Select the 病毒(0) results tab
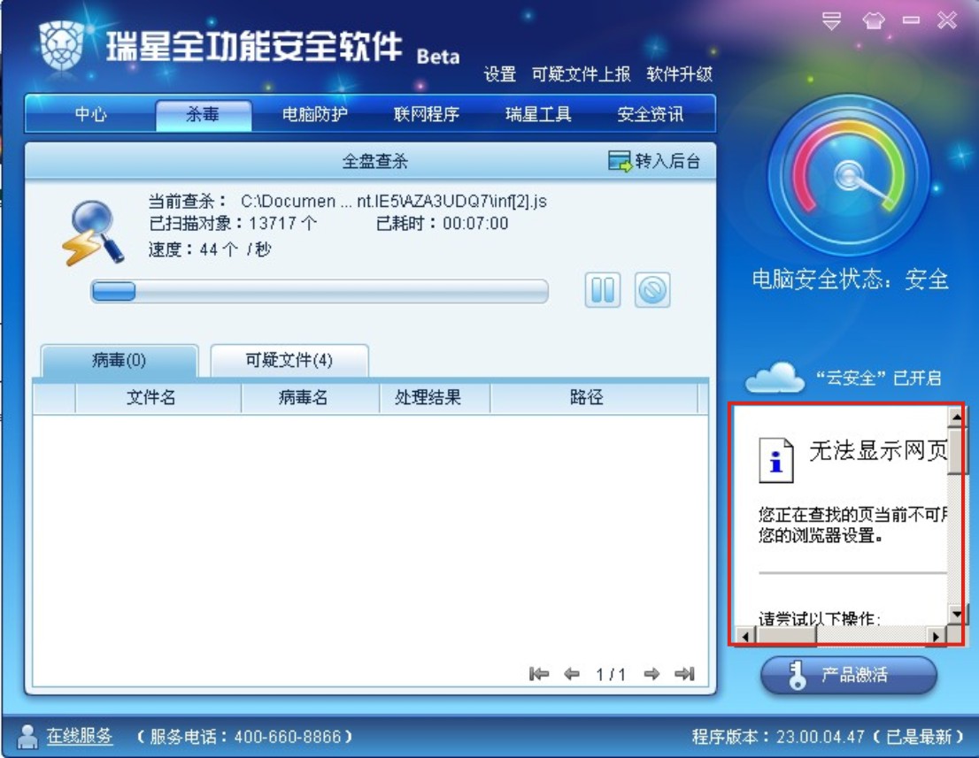This screenshot has height=758, width=979. pos(119,361)
